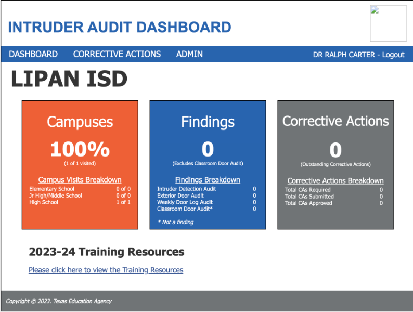Open Corrective Actions Breakdown link
413x312 pixels.
[x=335, y=180]
